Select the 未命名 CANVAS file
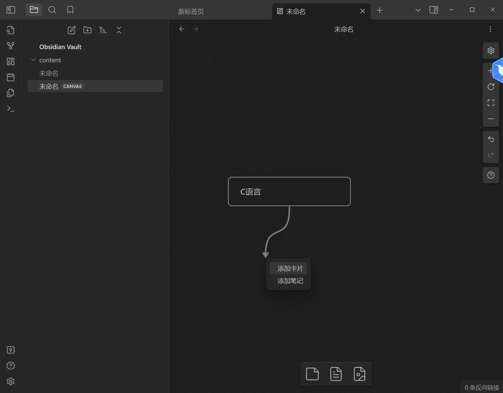The height and width of the screenshot is (393, 503). point(95,86)
